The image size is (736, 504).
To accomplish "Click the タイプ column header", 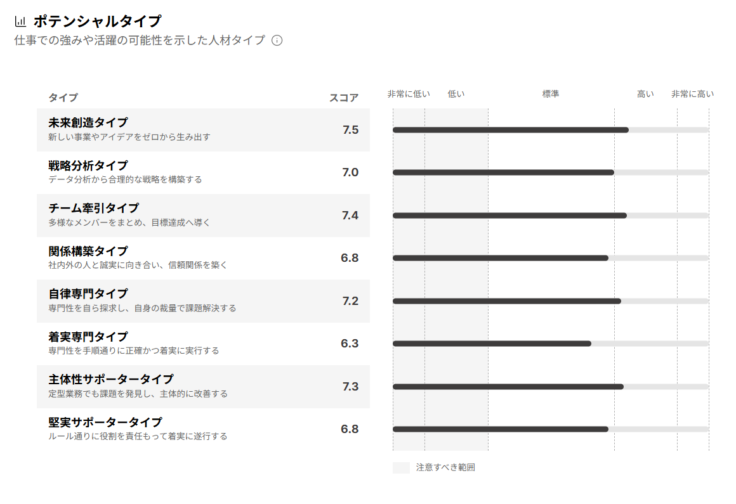I will [63, 98].
